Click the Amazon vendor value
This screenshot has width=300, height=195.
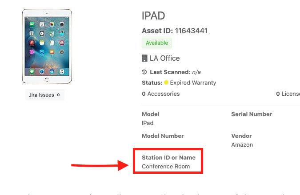click(x=242, y=145)
